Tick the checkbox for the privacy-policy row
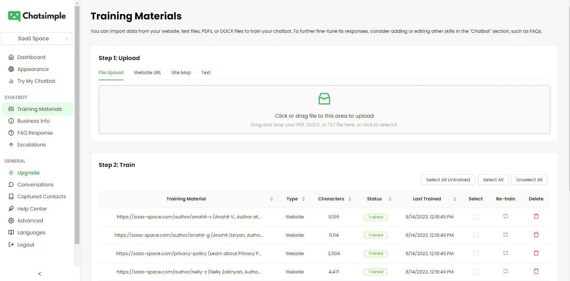The height and width of the screenshot is (281, 570). [475, 254]
